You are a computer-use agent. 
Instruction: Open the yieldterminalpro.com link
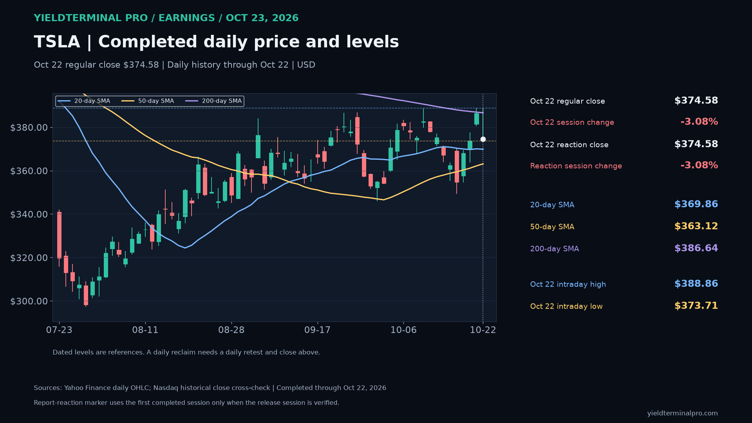pos(682,413)
